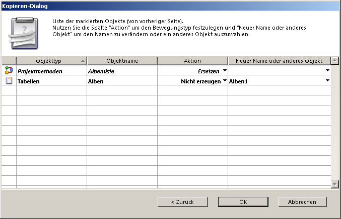341x219 pixels.
Task: Click the Tabellen row table icon
Action: pyautogui.click(x=9, y=80)
